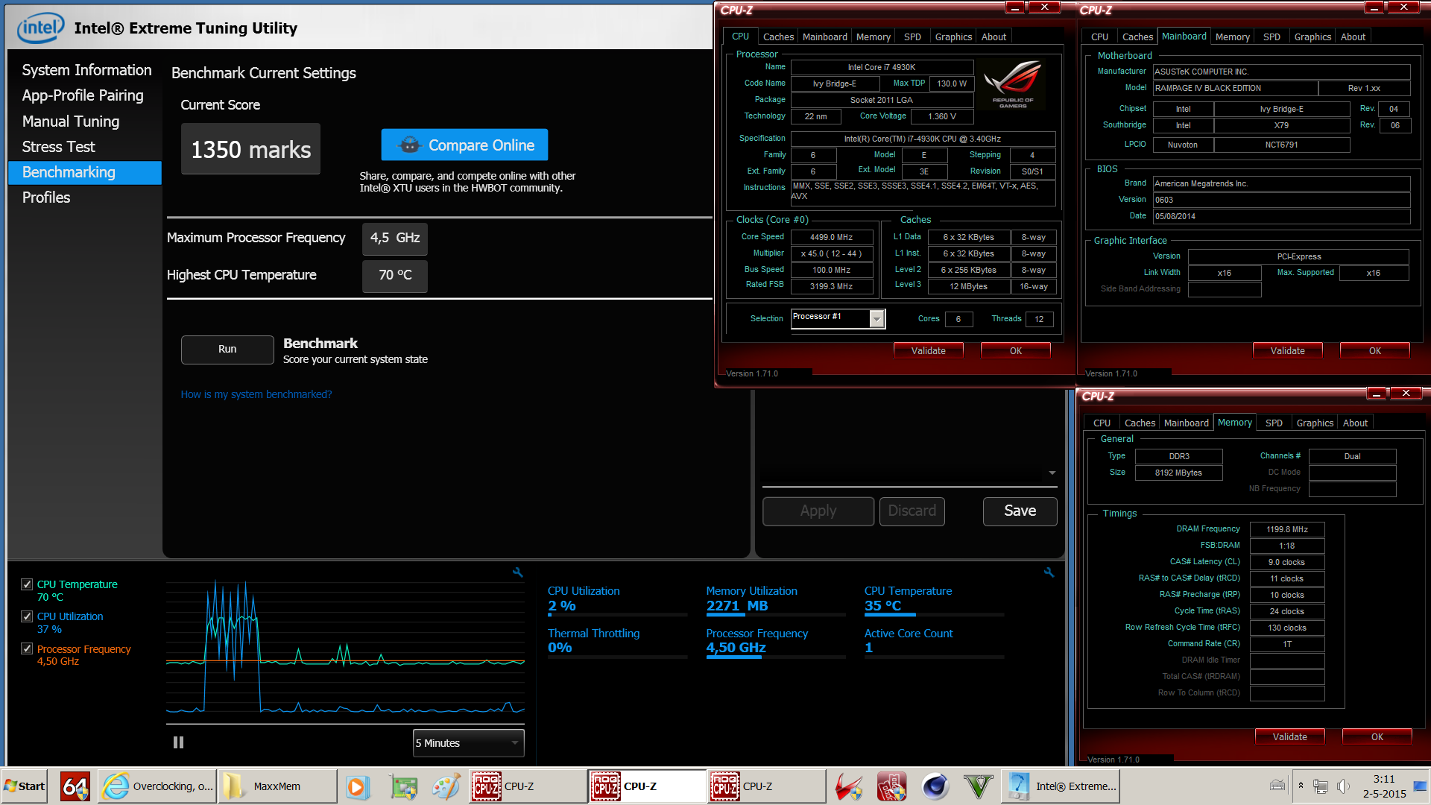Toggle Processor Frequency monitor checkbox
1431x805 pixels.
[x=27, y=649]
